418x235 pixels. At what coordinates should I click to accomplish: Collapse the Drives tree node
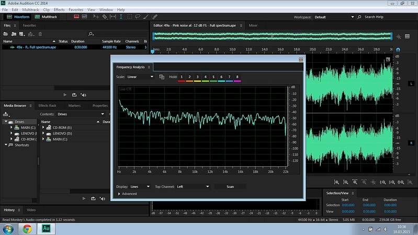(6, 121)
